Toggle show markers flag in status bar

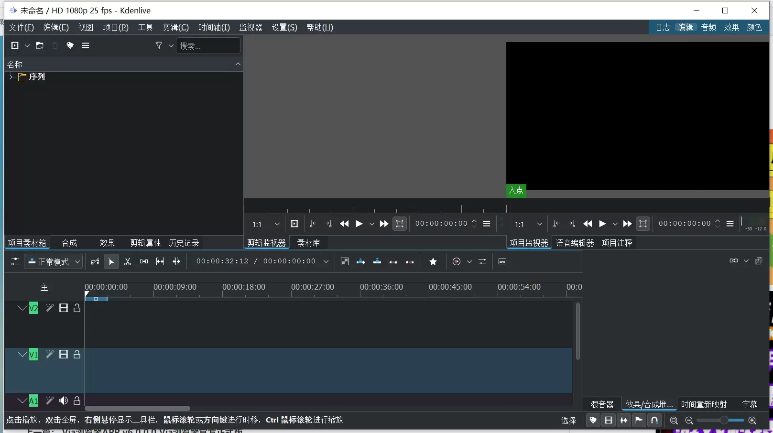[x=639, y=420]
